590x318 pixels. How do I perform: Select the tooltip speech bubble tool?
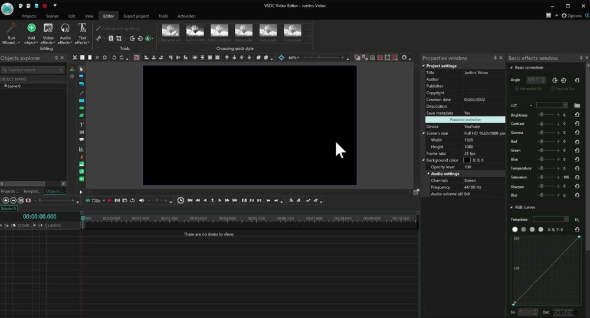[81, 140]
